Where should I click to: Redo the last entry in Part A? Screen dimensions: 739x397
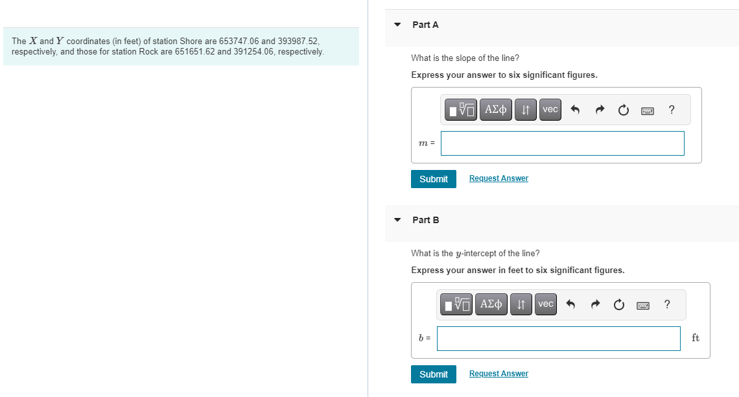click(599, 110)
